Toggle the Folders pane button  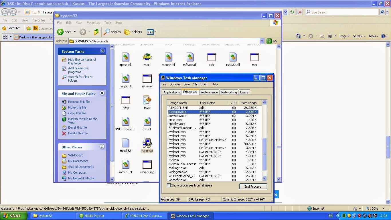[133, 32]
